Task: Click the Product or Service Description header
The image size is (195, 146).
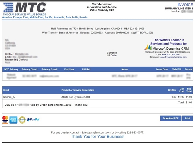Action: click(x=78, y=90)
